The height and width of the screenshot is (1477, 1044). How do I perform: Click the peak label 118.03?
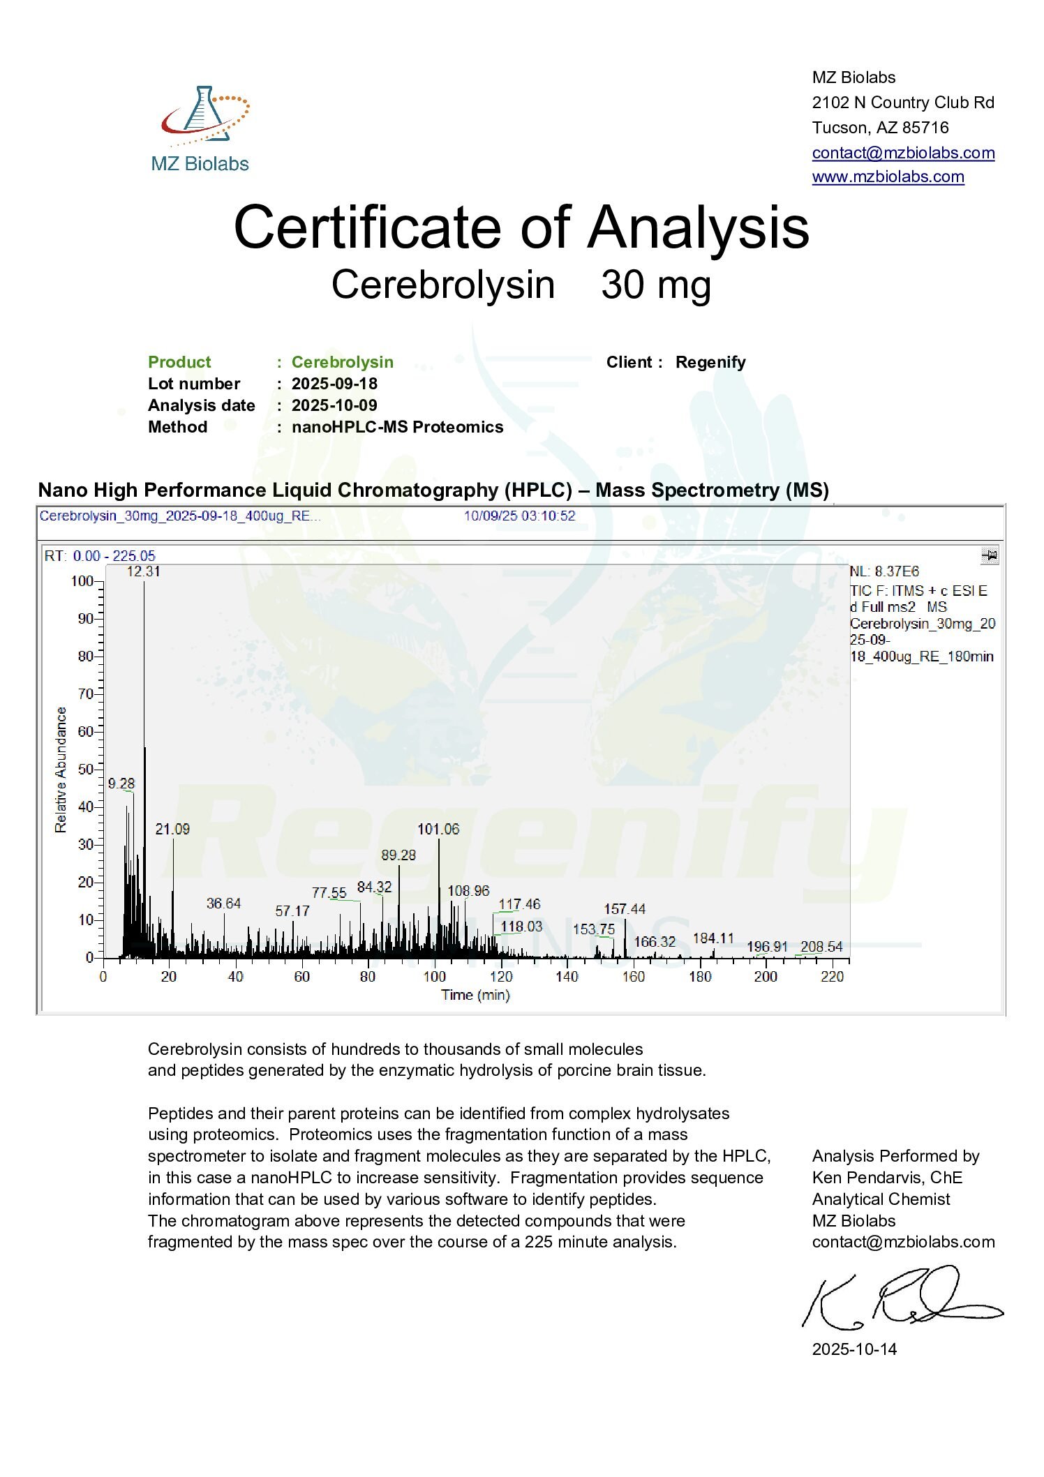pyautogui.click(x=521, y=927)
